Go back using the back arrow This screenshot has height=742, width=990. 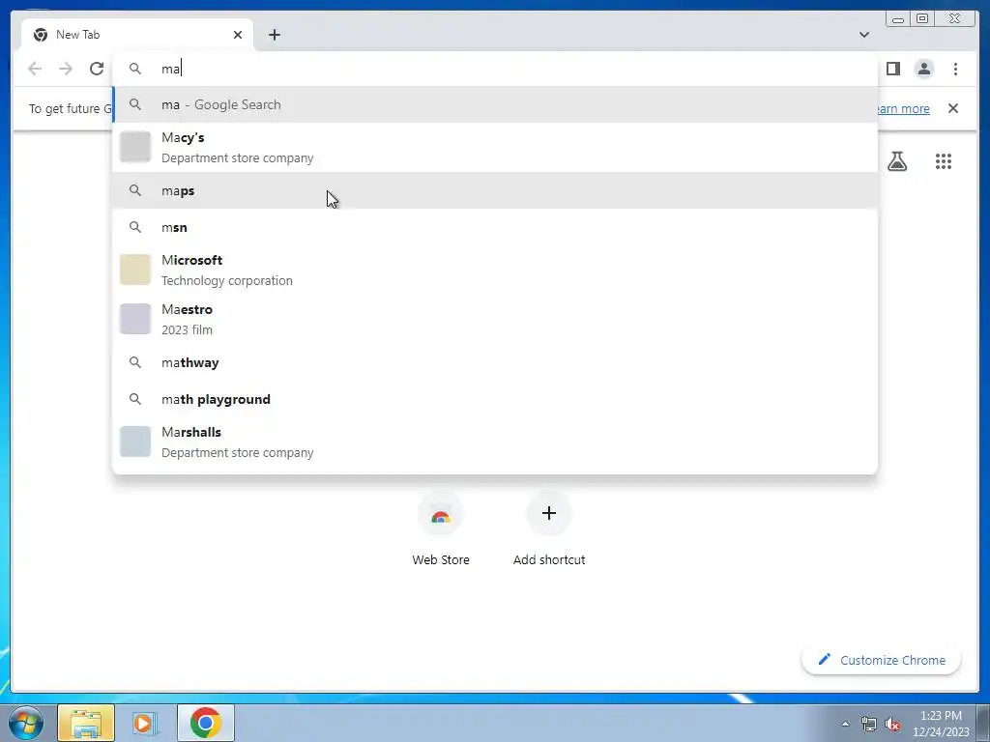click(35, 69)
